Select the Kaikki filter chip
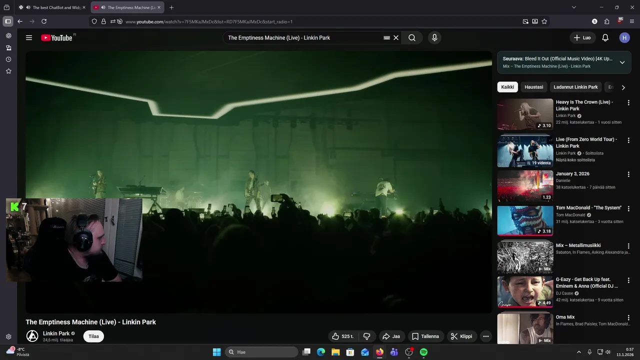The height and width of the screenshot is (360, 640). point(507,87)
